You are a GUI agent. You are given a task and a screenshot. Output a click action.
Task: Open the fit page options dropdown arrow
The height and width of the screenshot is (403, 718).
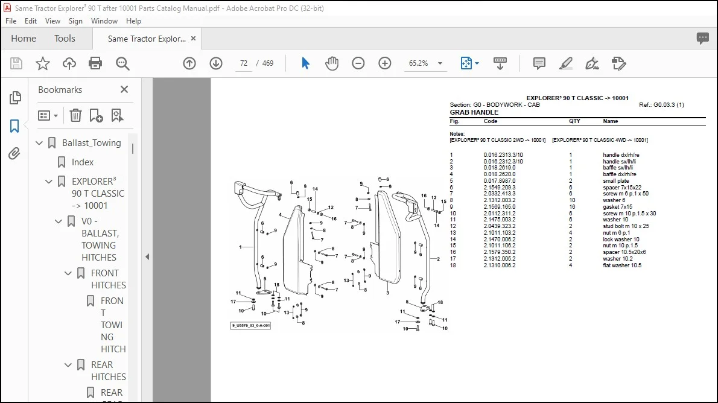pos(477,63)
